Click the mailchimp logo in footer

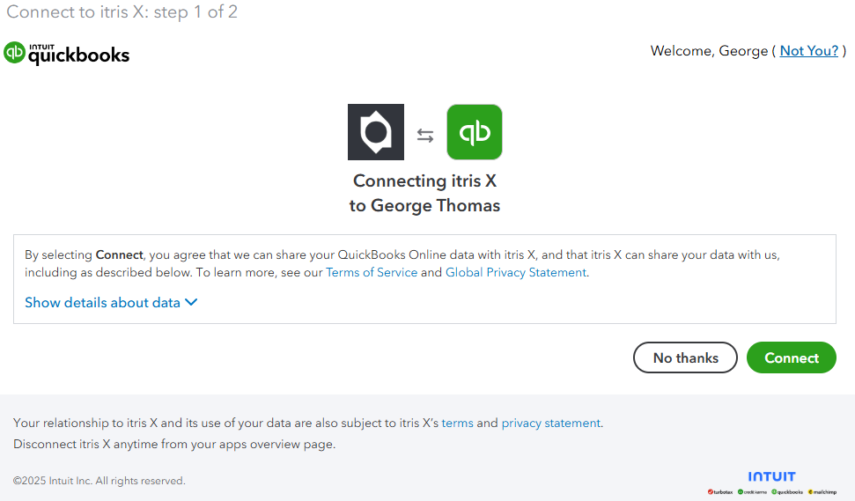click(x=822, y=491)
